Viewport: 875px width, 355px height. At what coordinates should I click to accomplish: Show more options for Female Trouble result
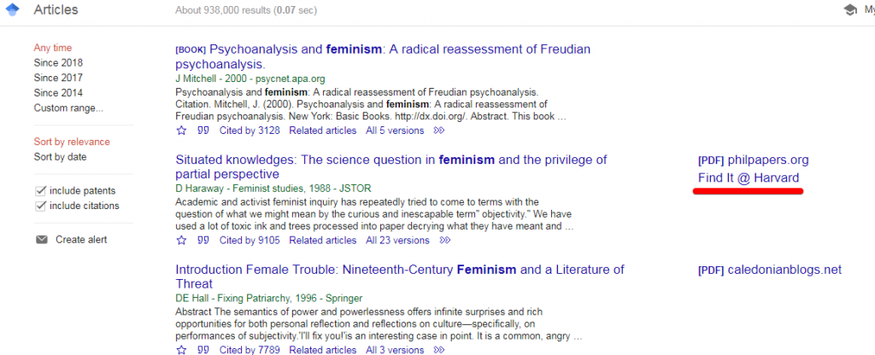click(439, 350)
